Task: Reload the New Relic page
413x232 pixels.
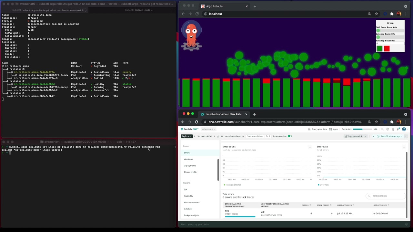Action: pyautogui.click(x=196, y=122)
